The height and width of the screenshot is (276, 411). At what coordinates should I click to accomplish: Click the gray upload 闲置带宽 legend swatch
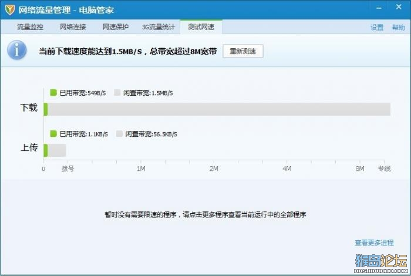click(x=119, y=134)
